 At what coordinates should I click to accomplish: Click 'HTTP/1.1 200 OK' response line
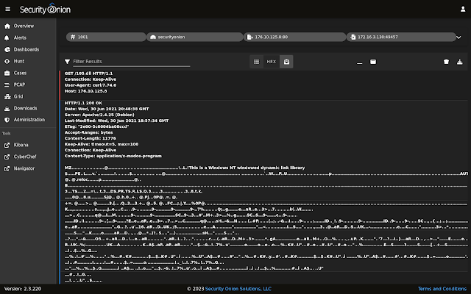point(83,103)
